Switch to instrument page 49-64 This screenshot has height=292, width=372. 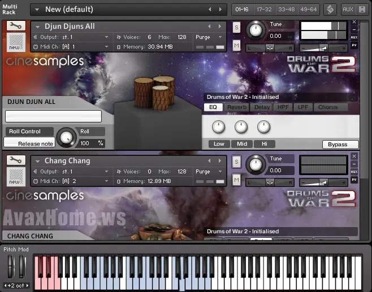tap(309, 10)
